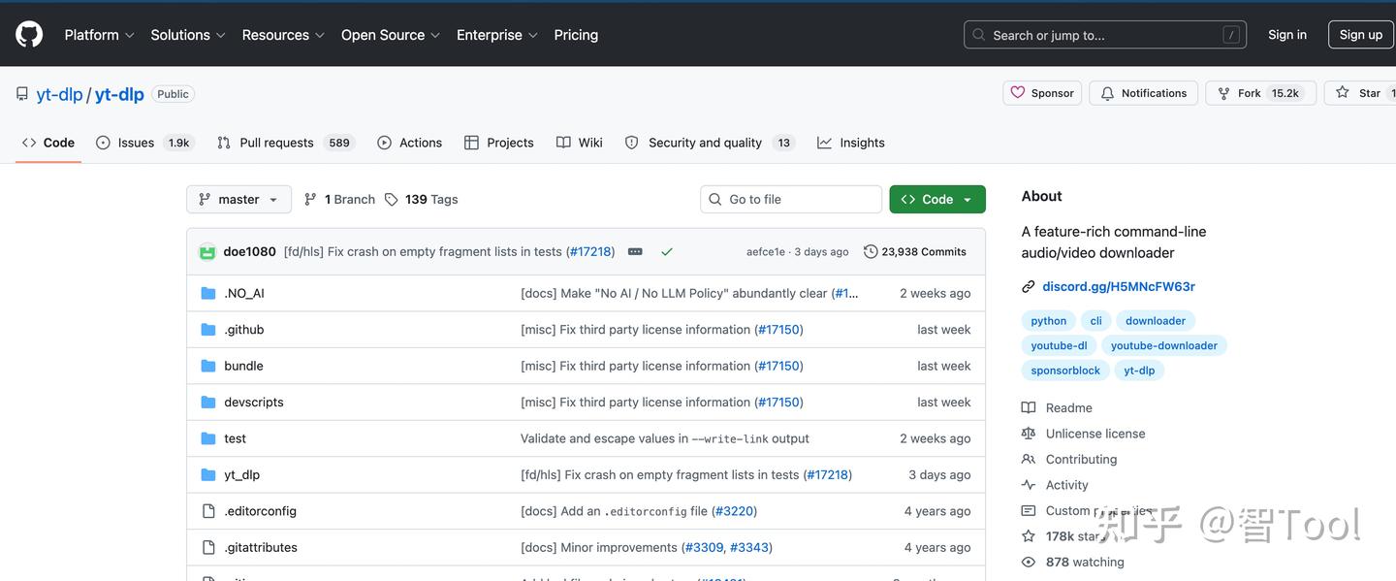Viewport: 1396px width, 581px height.
Task: Click the link icon beside discord.gg
Action: pos(1029,287)
